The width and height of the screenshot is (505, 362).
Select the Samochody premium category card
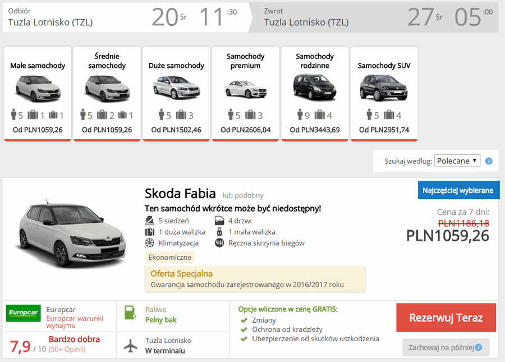coord(245,94)
